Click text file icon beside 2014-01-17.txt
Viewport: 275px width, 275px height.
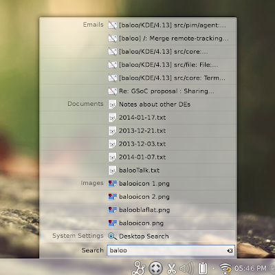(x=112, y=118)
